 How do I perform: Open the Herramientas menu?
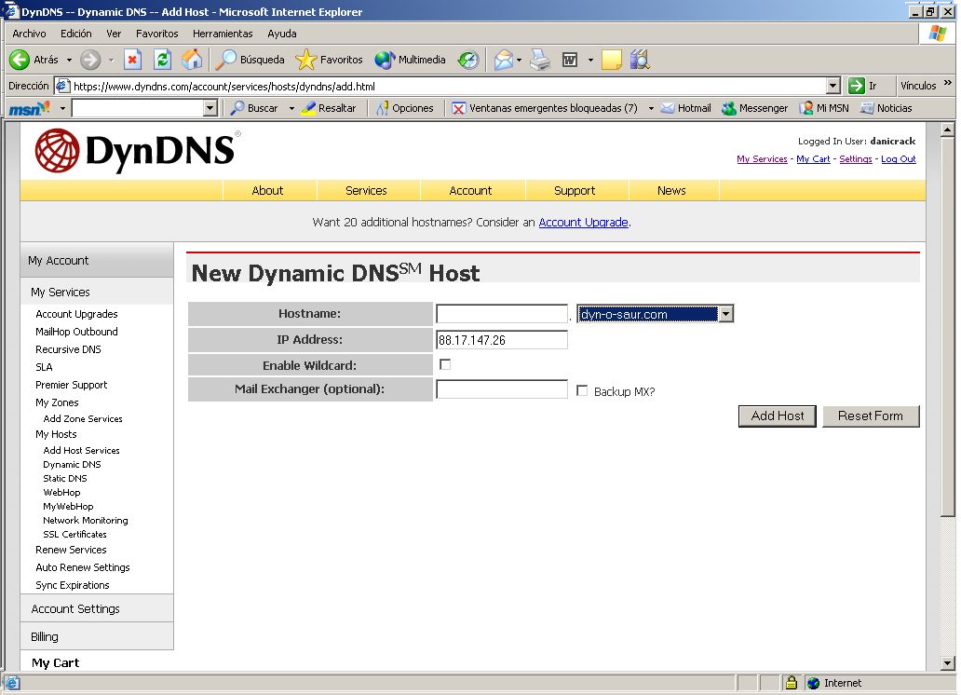point(223,34)
